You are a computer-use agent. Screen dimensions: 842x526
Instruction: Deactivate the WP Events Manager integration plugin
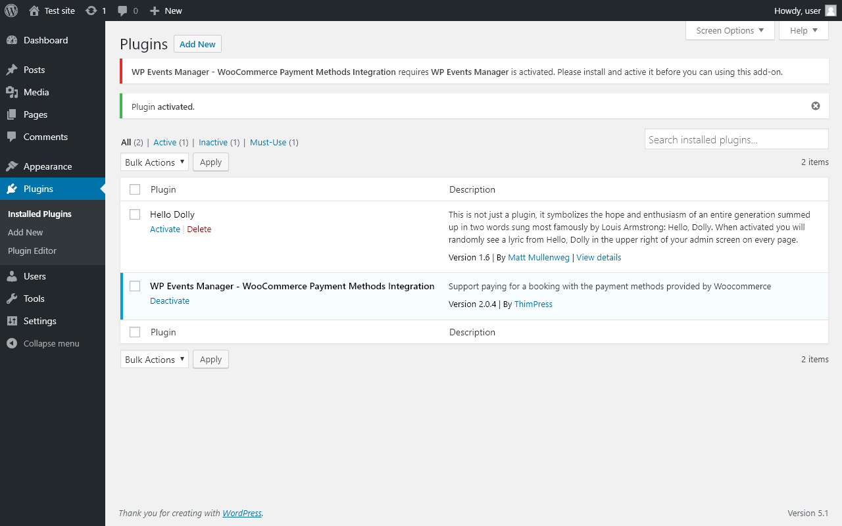click(x=170, y=300)
